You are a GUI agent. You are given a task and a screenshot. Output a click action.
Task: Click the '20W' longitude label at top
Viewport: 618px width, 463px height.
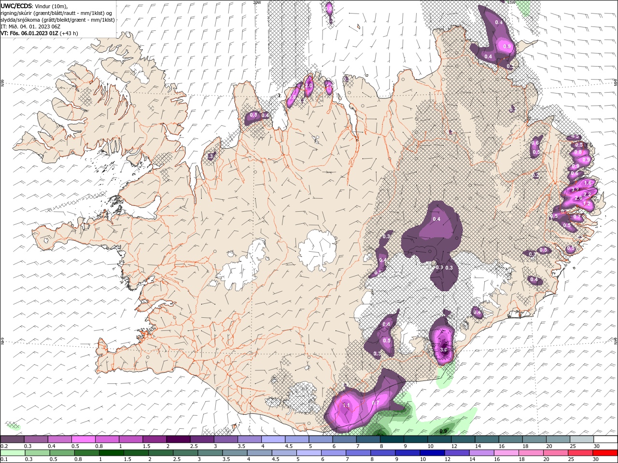(x=257, y=2)
